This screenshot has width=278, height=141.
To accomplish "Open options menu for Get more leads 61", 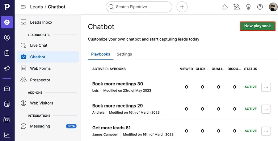I will (266, 131).
